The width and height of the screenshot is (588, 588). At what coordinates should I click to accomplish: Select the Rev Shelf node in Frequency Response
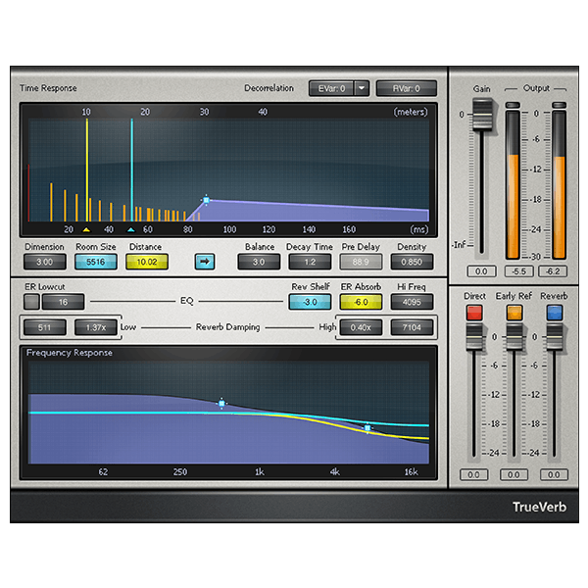coord(222,403)
